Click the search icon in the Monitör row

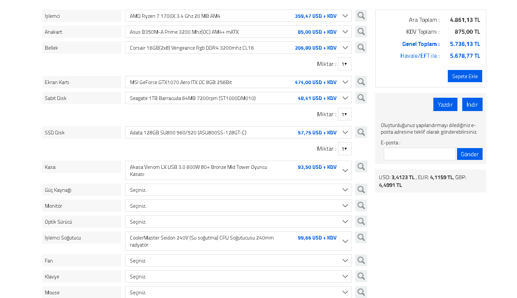click(x=361, y=205)
